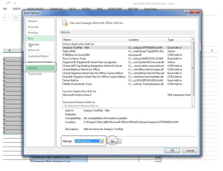Switch to Customize Ribbon settings

point(38,56)
